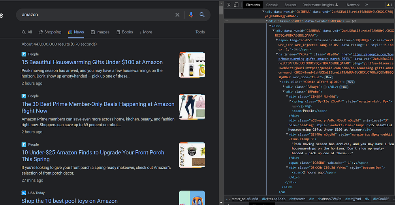This screenshot has width=395, height=205.
Task: Click page scrollbar up arrow
Action: pos(221,4)
